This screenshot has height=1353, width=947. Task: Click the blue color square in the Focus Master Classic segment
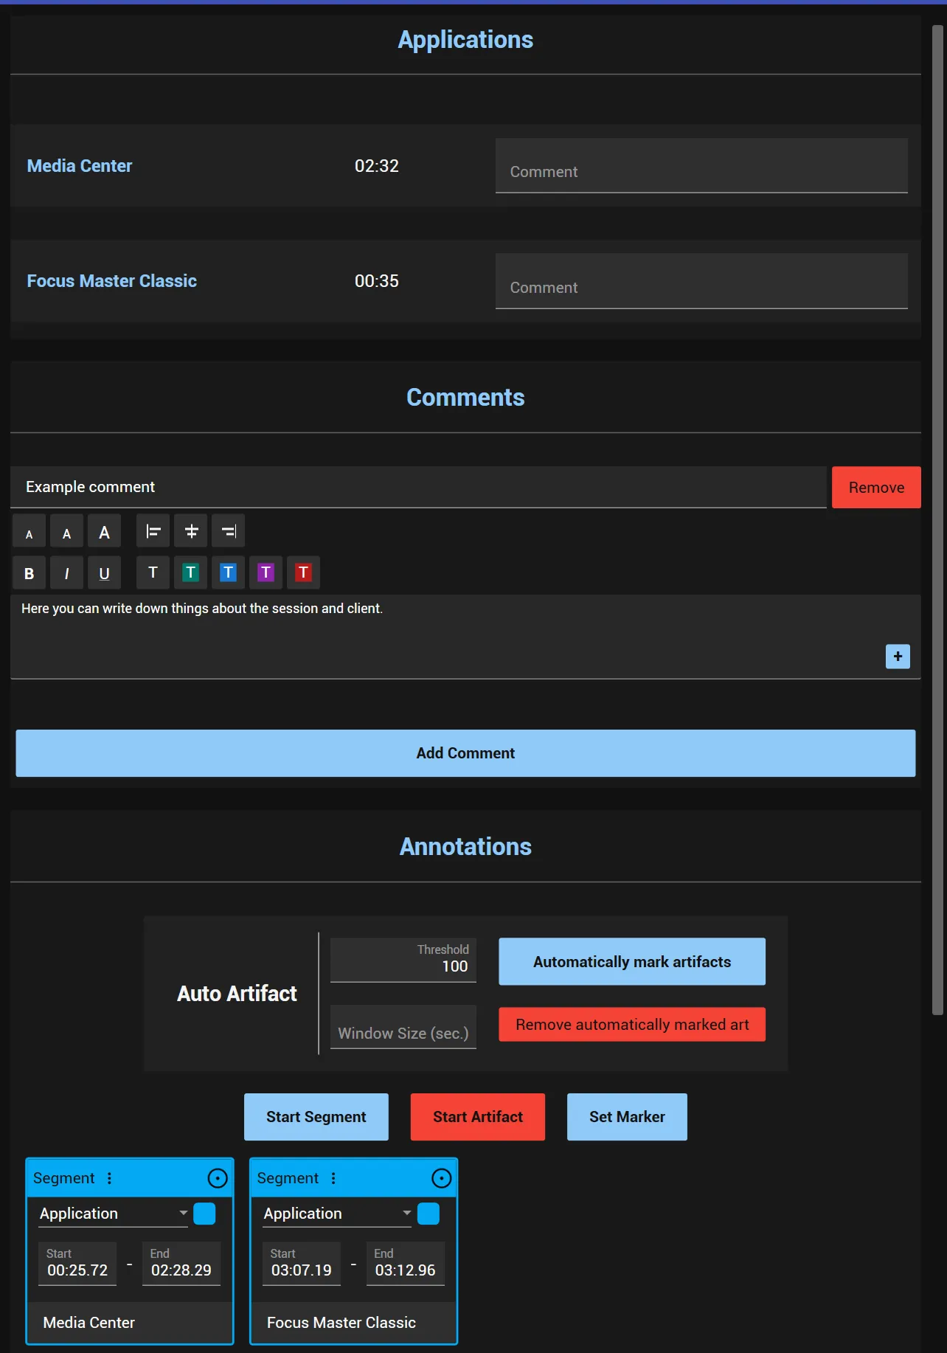(x=429, y=1214)
